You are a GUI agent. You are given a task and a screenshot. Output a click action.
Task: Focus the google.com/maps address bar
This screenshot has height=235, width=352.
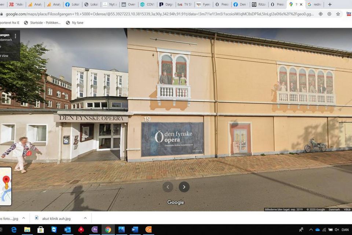pos(159,14)
